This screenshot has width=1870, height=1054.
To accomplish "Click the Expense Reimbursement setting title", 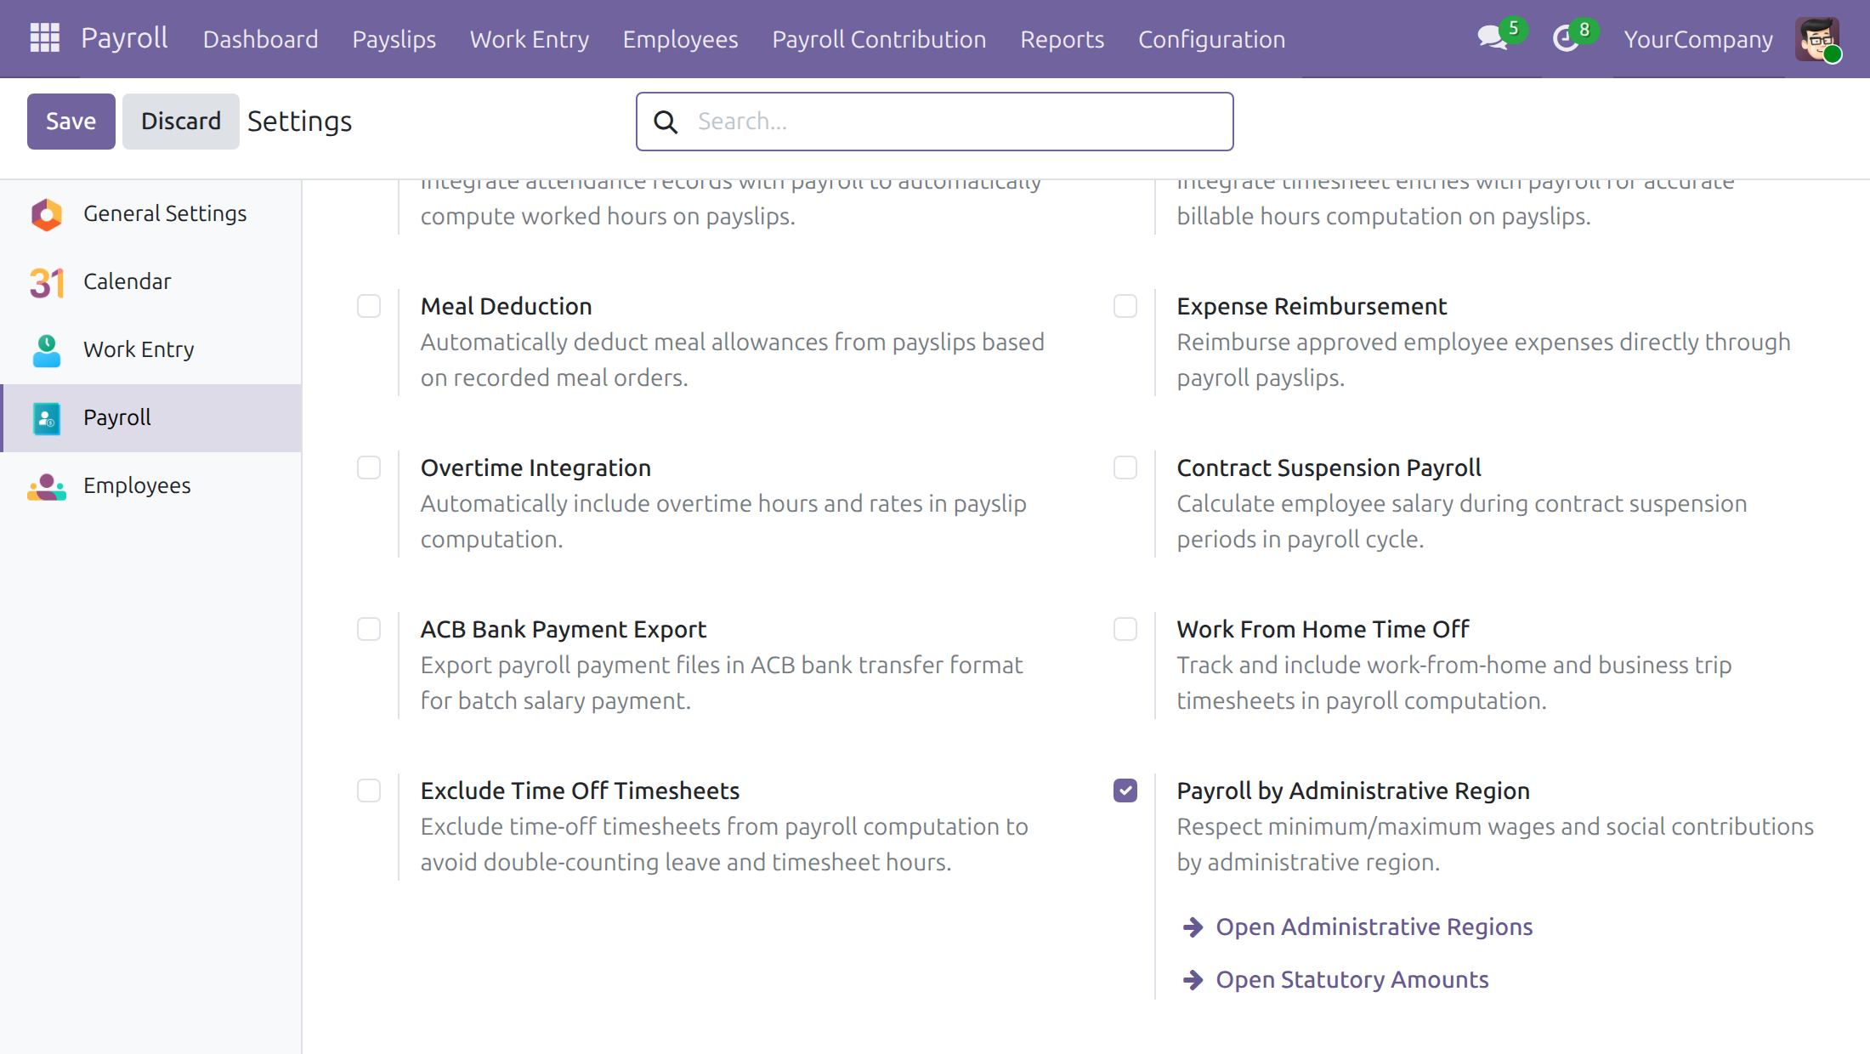I will (1312, 306).
